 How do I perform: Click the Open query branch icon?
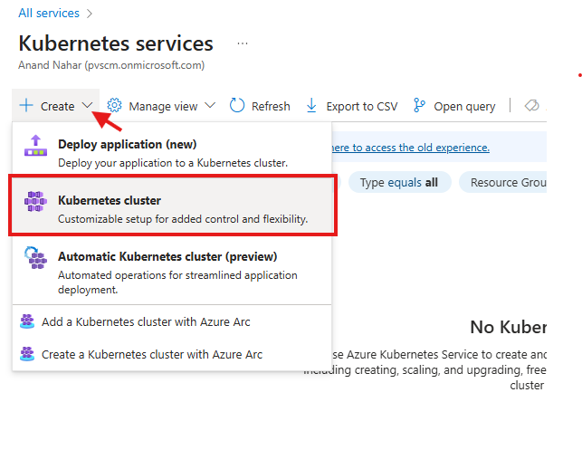[x=419, y=105]
